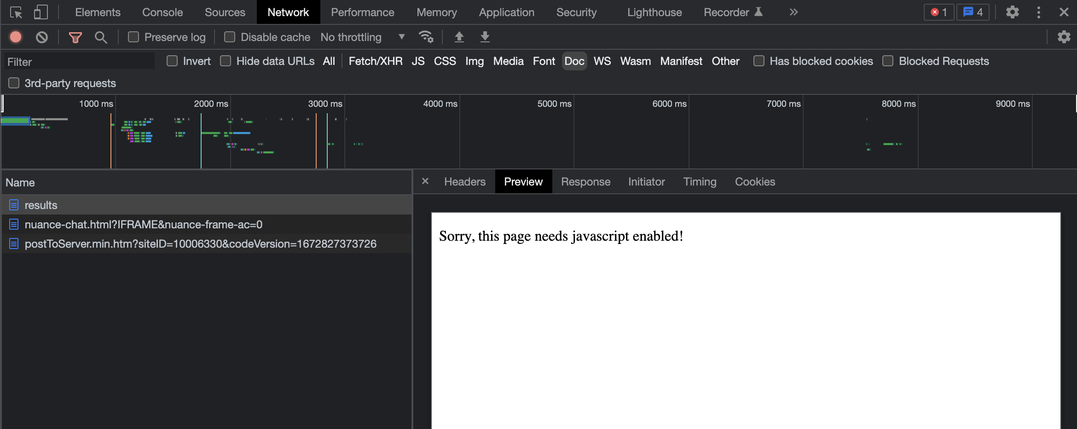Focus the Filter text field
The image size is (1077, 429).
80,61
